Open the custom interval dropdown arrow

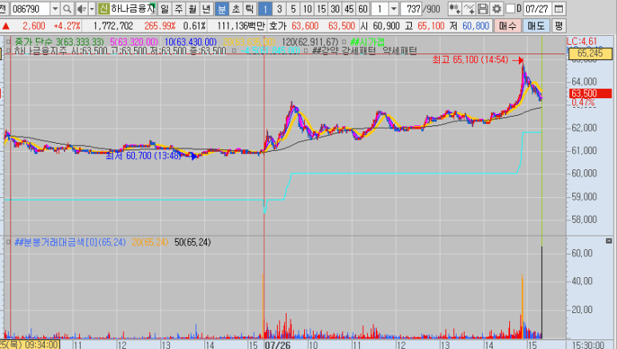[x=394, y=9]
